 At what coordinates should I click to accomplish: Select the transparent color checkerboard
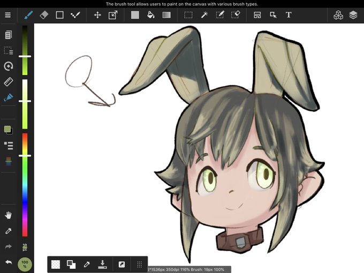point(56,264)
